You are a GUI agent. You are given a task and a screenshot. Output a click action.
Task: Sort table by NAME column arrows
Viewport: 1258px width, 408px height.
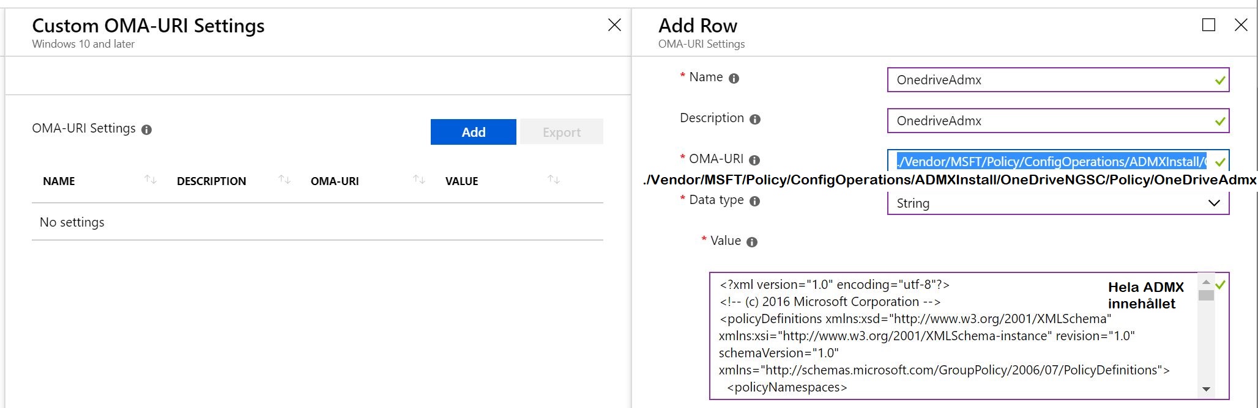(151, 180)
